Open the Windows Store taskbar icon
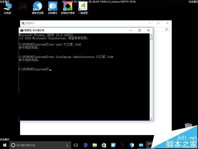The image size is (198, 149). coord(104,145)
